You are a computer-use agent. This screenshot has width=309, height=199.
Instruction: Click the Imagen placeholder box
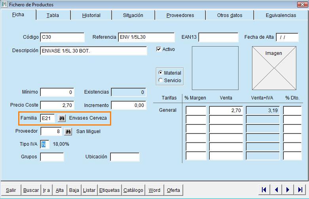274,68
